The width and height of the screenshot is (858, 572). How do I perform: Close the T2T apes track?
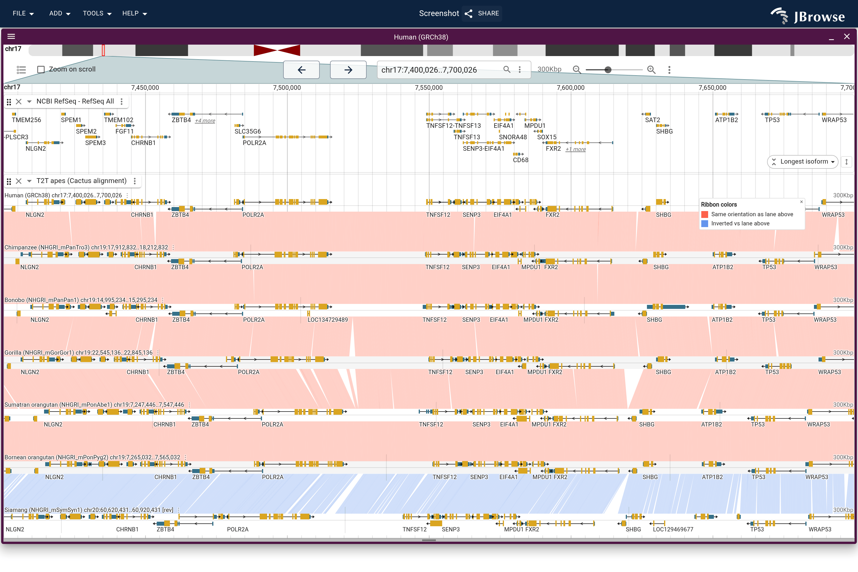coord(19,181)
